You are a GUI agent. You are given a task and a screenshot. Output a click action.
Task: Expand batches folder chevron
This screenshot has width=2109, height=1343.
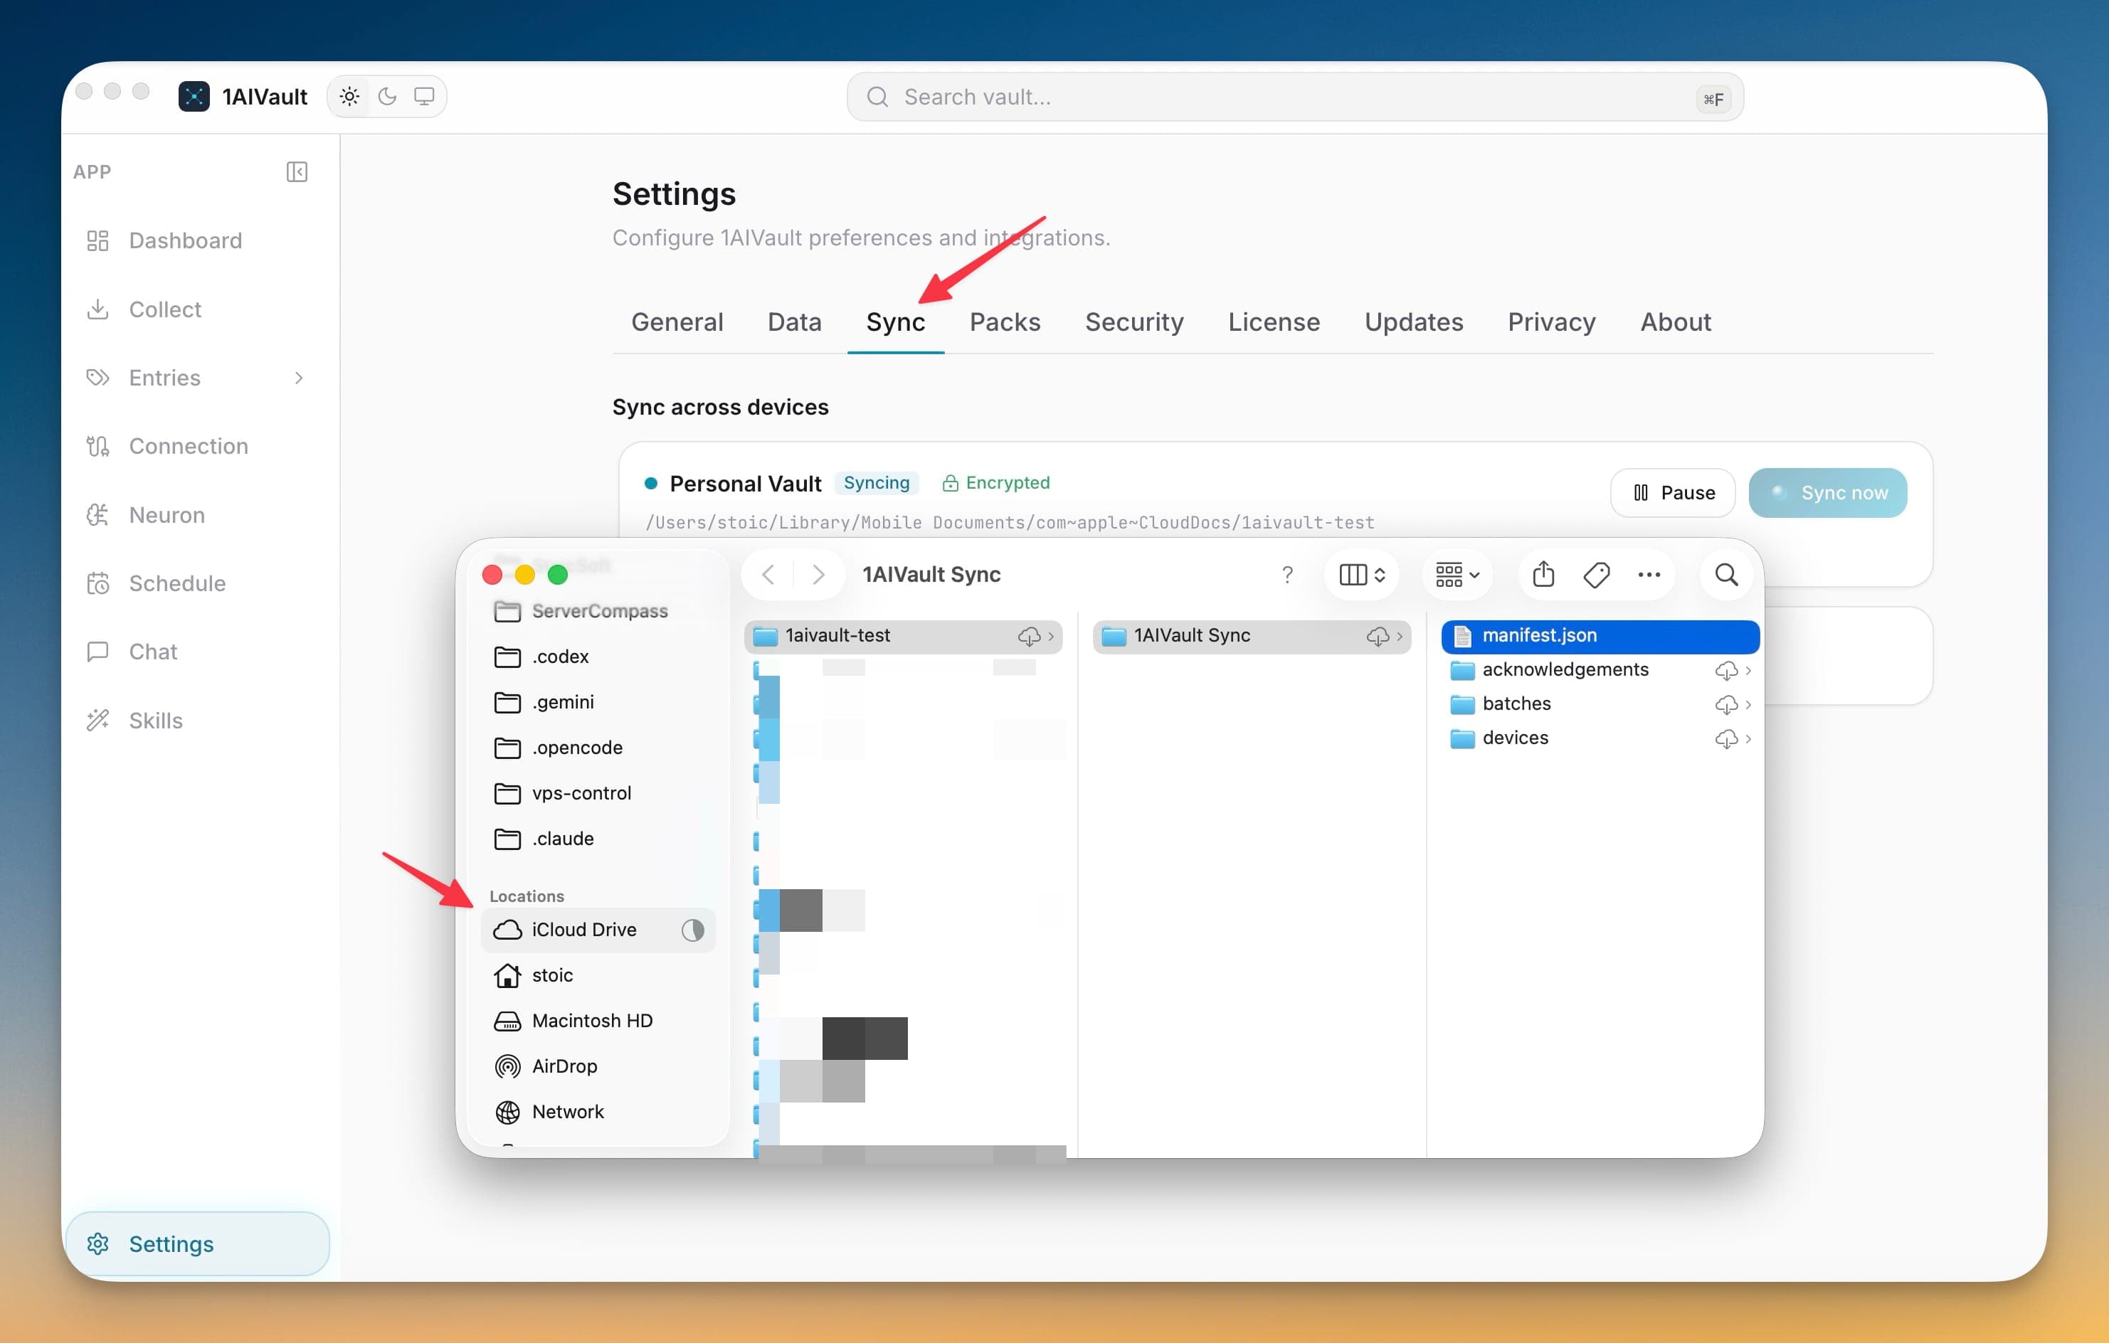[1748, 705]
